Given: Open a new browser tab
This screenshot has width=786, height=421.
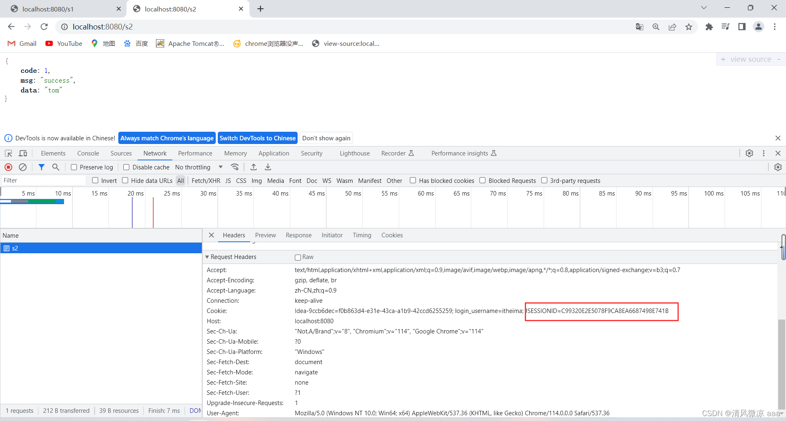Looking at the screenshot, I should pos(260,9).
